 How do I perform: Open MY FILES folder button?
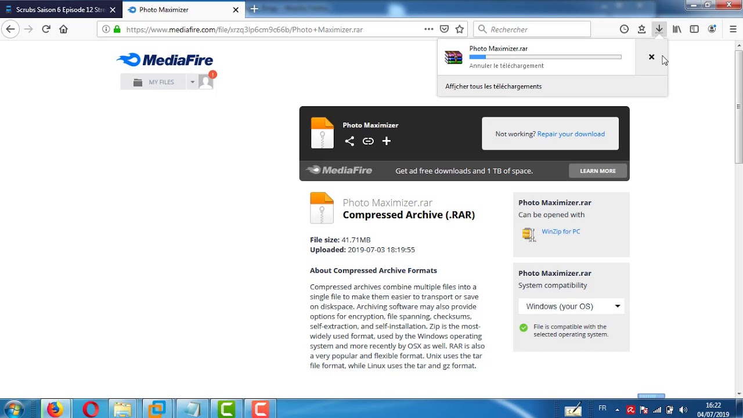(154, 82)
